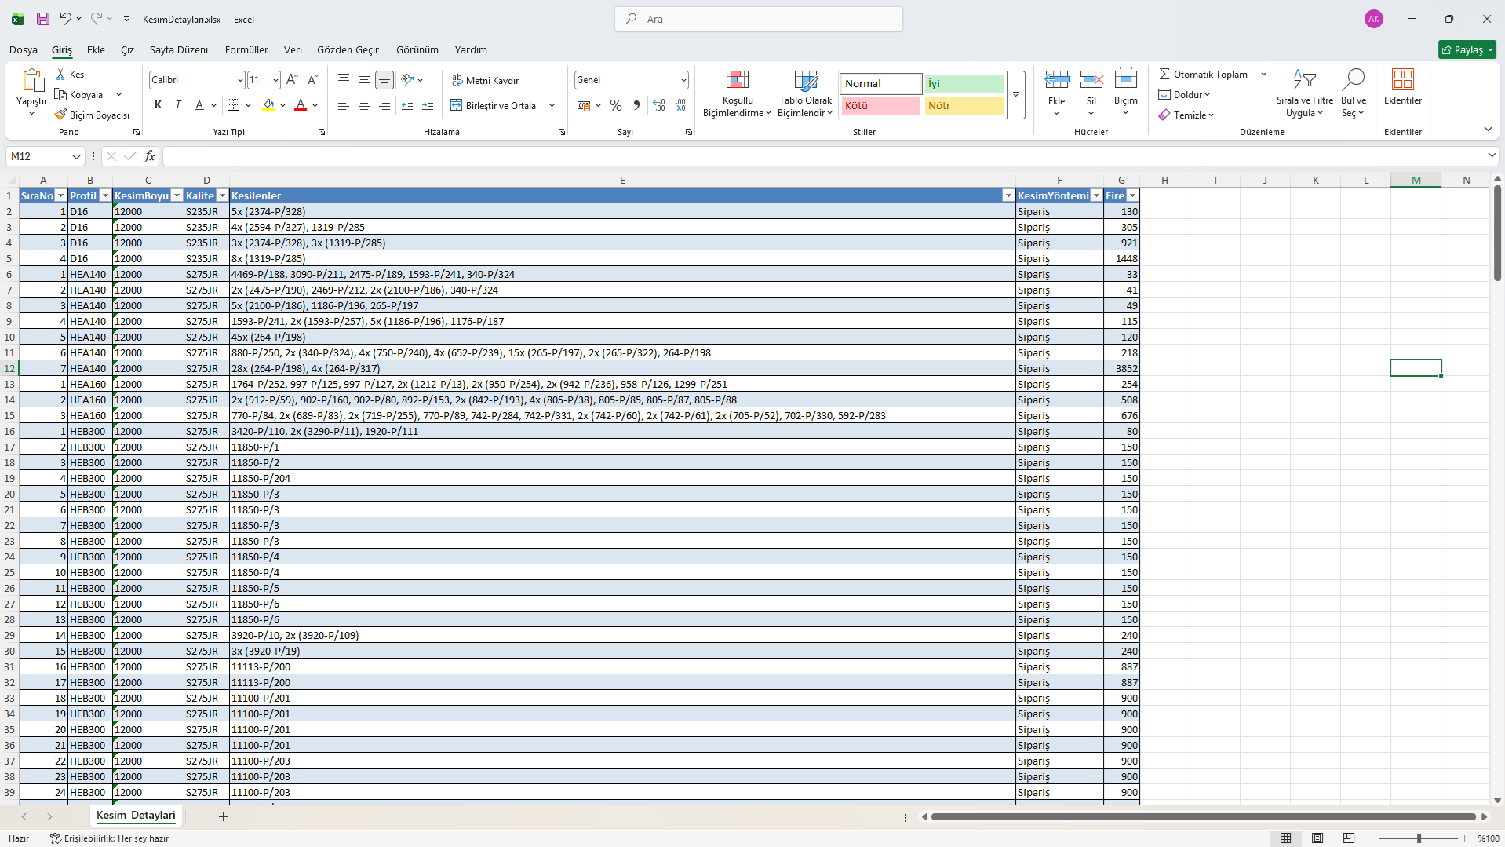Toggle Italic (T) formatting
Image resolution: width=1505 pixels, height=847 pixels.
click(178, 105)
